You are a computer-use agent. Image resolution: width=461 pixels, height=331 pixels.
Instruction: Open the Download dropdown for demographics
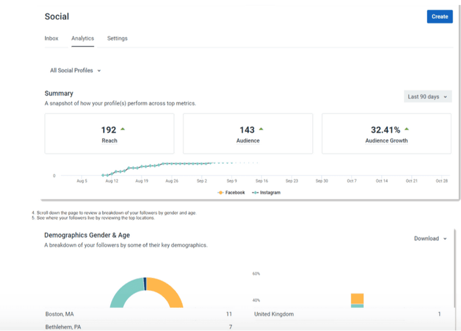click(x=429, y=238)
